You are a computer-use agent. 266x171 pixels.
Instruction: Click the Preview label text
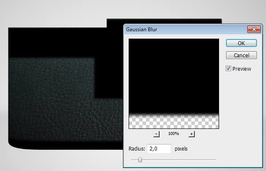pyautogui.click(x=242, y=69)
